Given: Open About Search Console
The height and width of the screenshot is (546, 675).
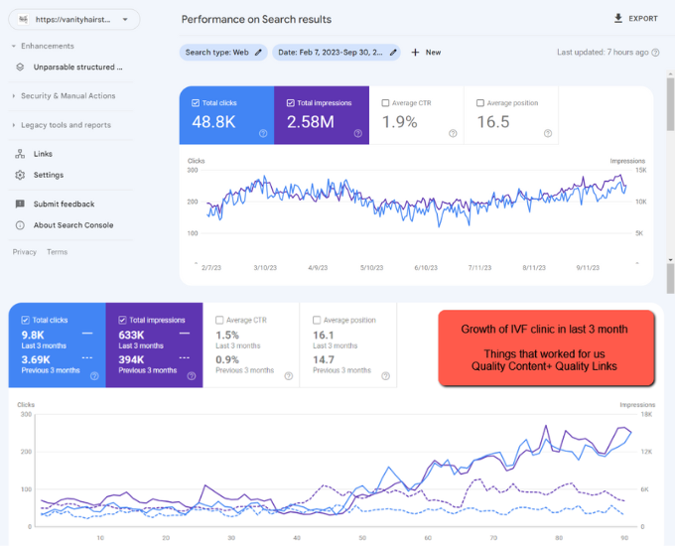Looking at the screenshot, I should [73, 225].
